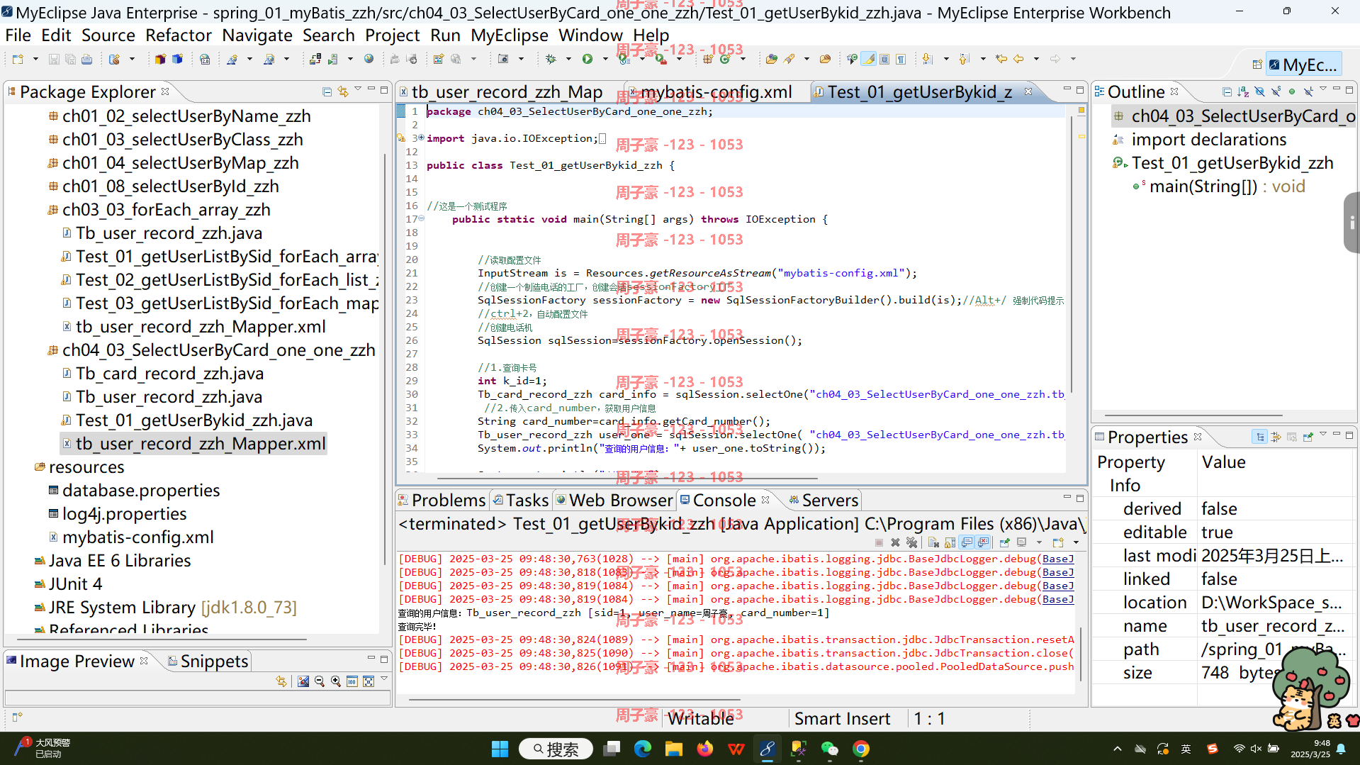This screenshot has width=1360, height=765.
Task: Switch to mybatis-config.xml editor tab
Action: pyautogui.click(x=716, y=92)
